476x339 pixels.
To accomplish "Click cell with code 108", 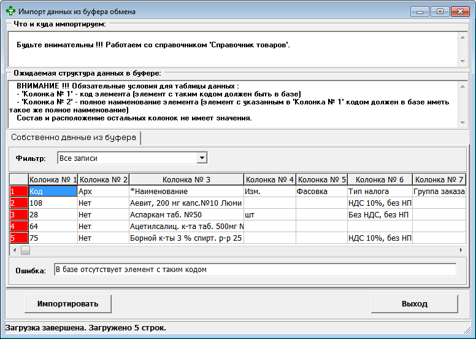I will [x=52, y=203].
